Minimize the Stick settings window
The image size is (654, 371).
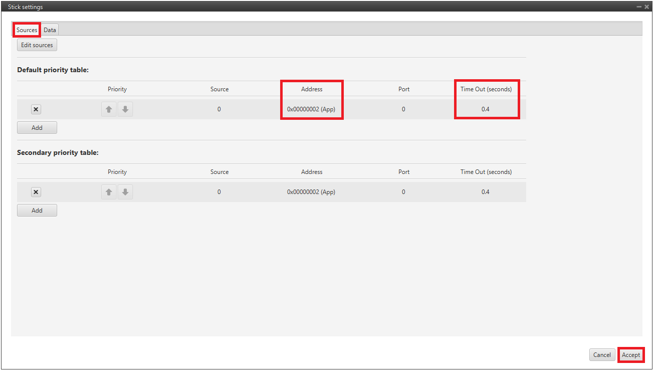pos(639,7)
